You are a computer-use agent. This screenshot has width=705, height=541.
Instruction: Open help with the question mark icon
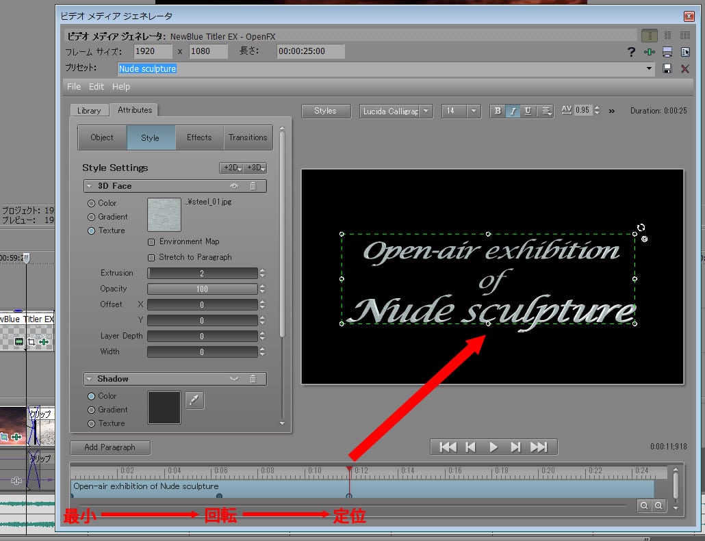pos(631,52)
